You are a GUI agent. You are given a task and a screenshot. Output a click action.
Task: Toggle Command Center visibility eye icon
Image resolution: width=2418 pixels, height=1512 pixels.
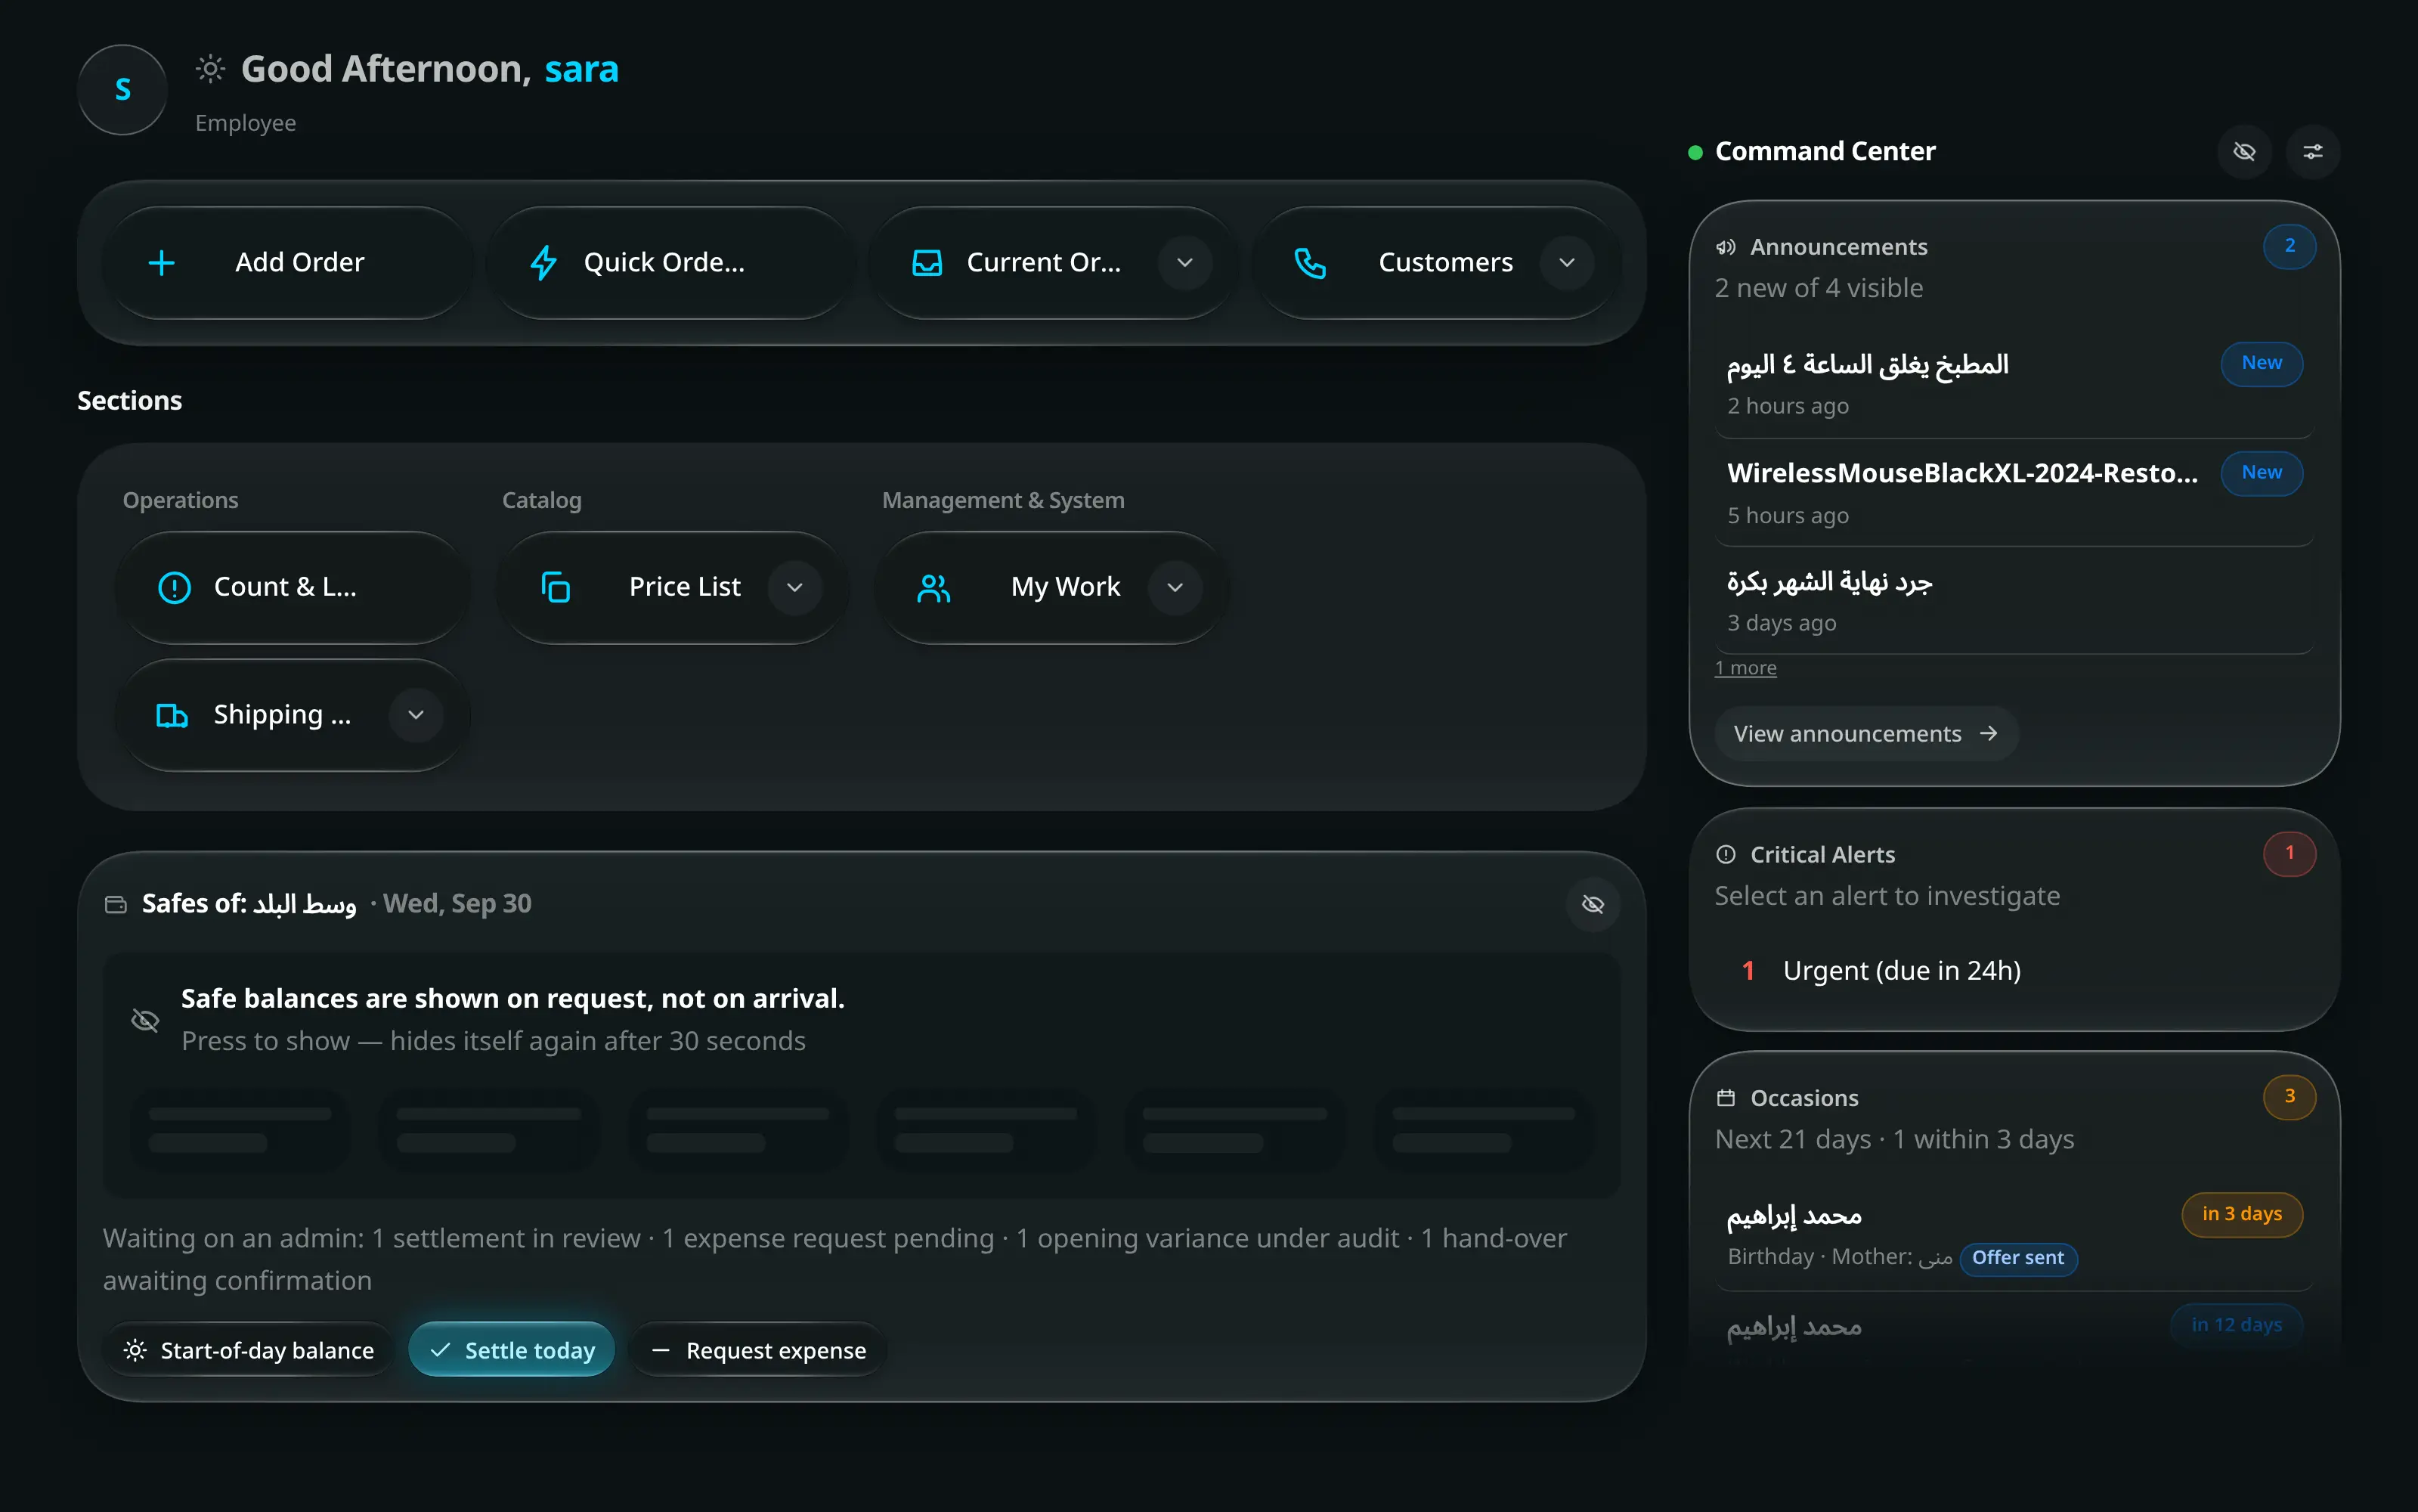[x=2245, y=152]
